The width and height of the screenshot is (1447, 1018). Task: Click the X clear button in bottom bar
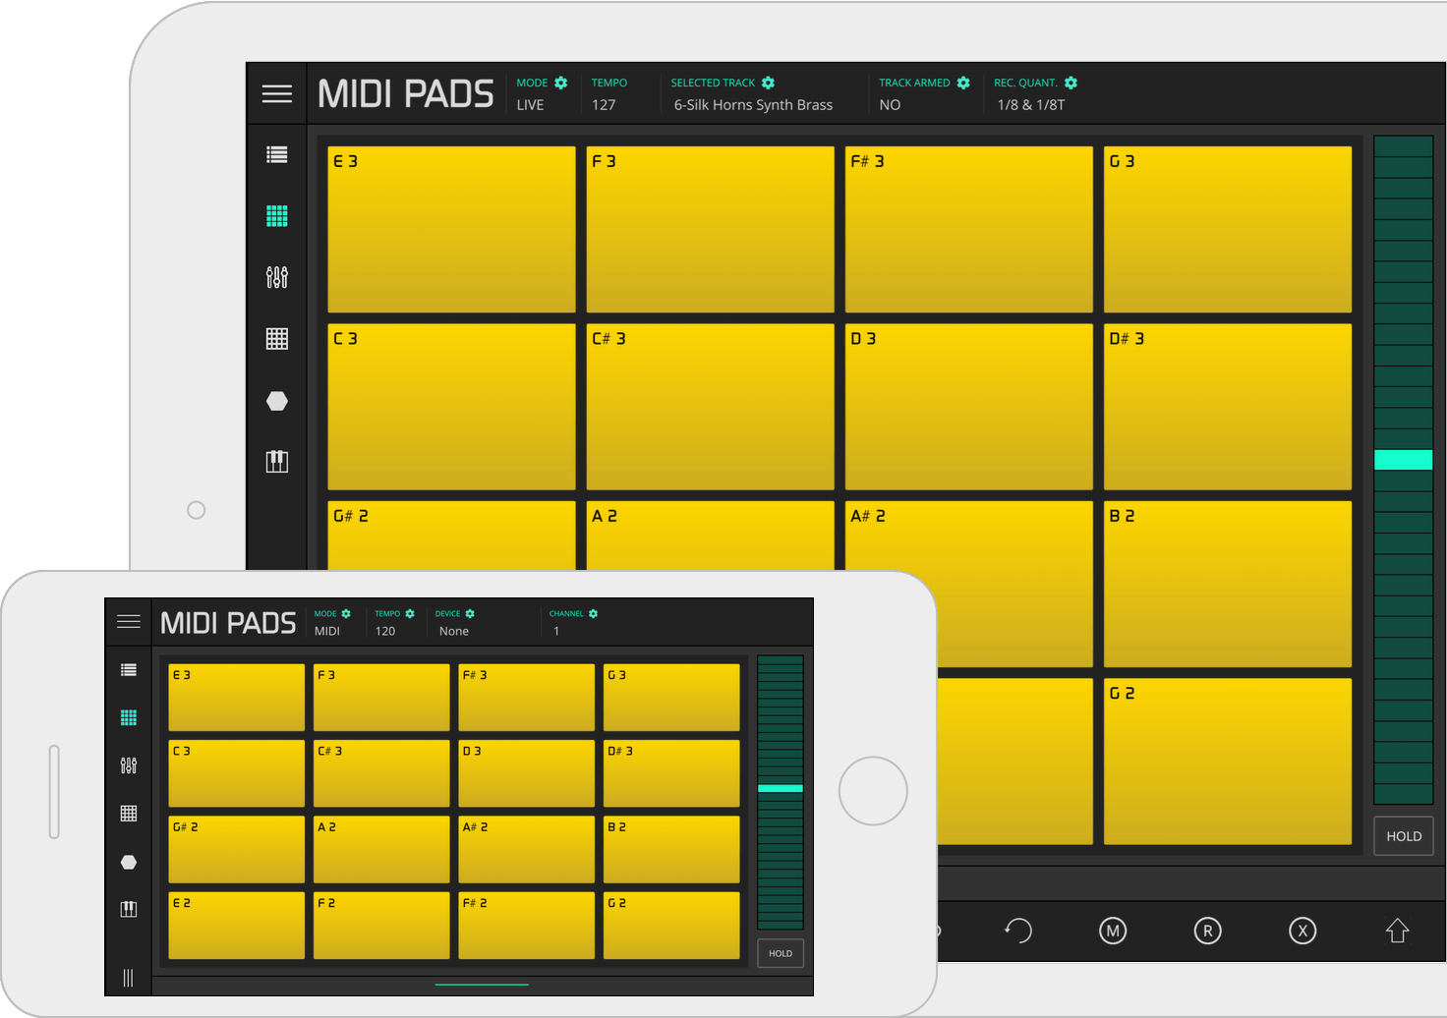(x=1302, y=931)
